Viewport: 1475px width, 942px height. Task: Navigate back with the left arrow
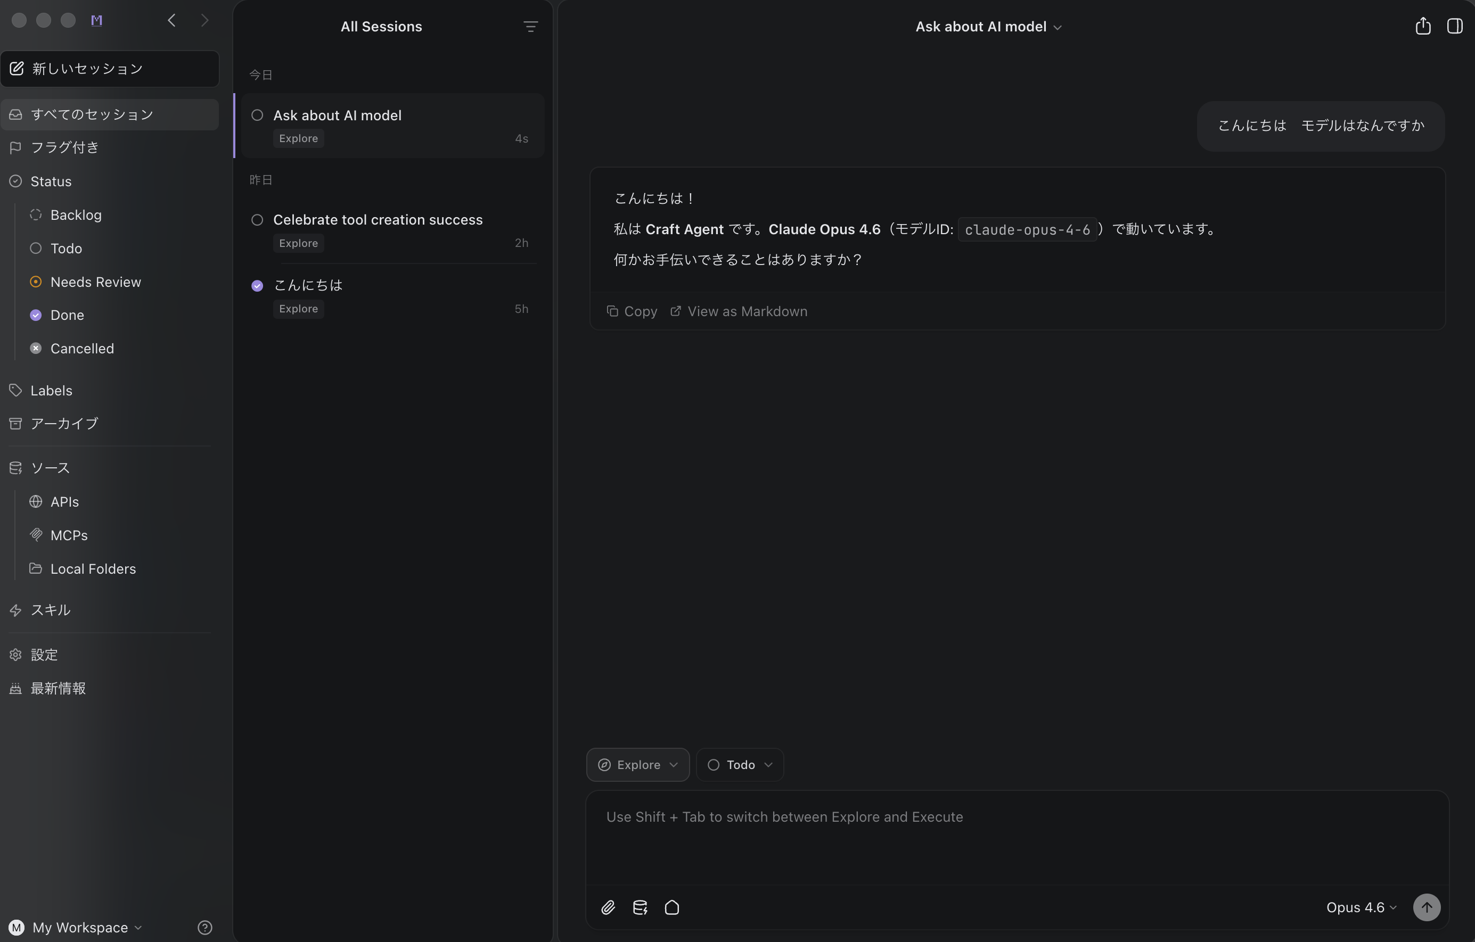coord(171,20)
